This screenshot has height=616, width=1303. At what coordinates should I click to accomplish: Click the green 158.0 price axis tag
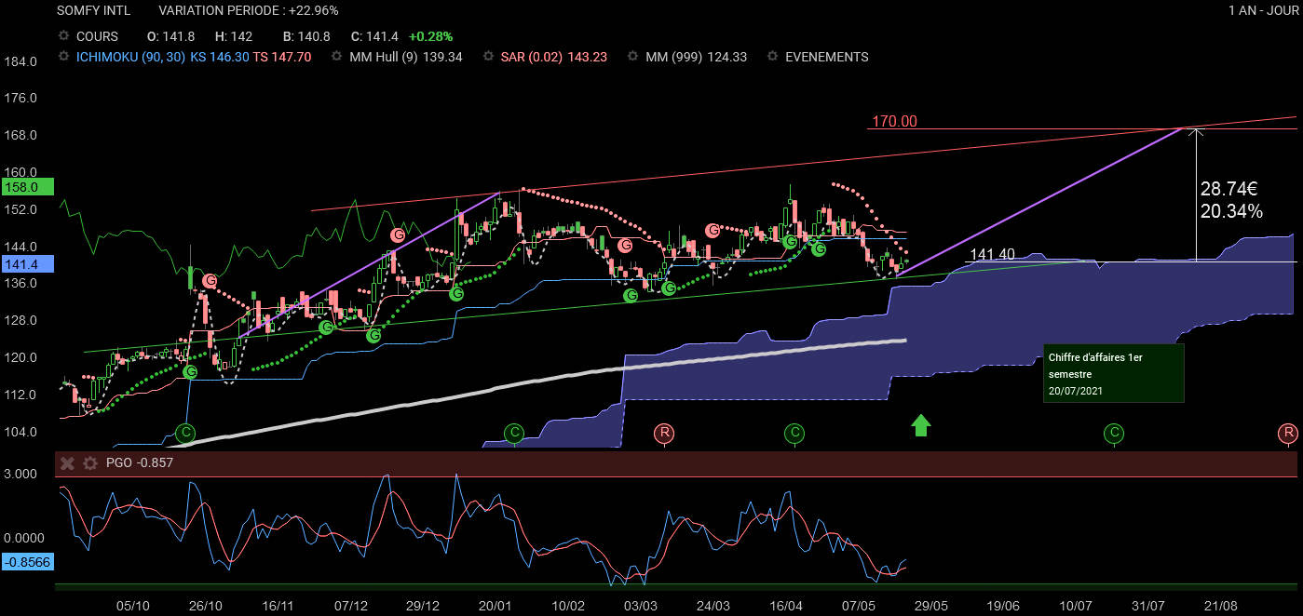tap(20, 187)
